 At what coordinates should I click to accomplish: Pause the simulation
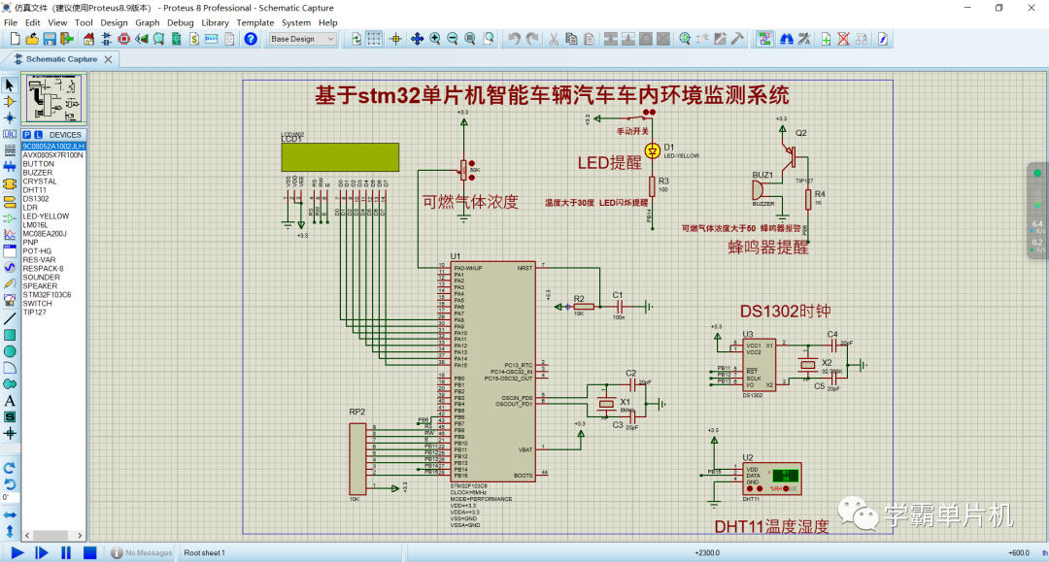66,552
